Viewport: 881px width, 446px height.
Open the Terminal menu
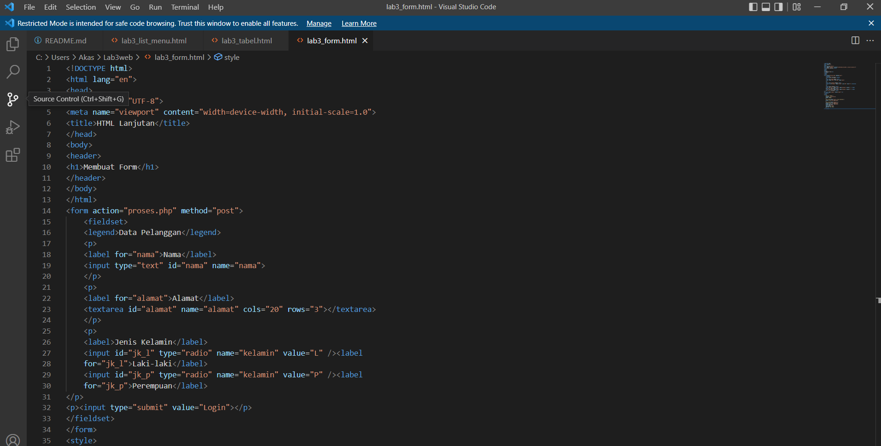[185, 7]
